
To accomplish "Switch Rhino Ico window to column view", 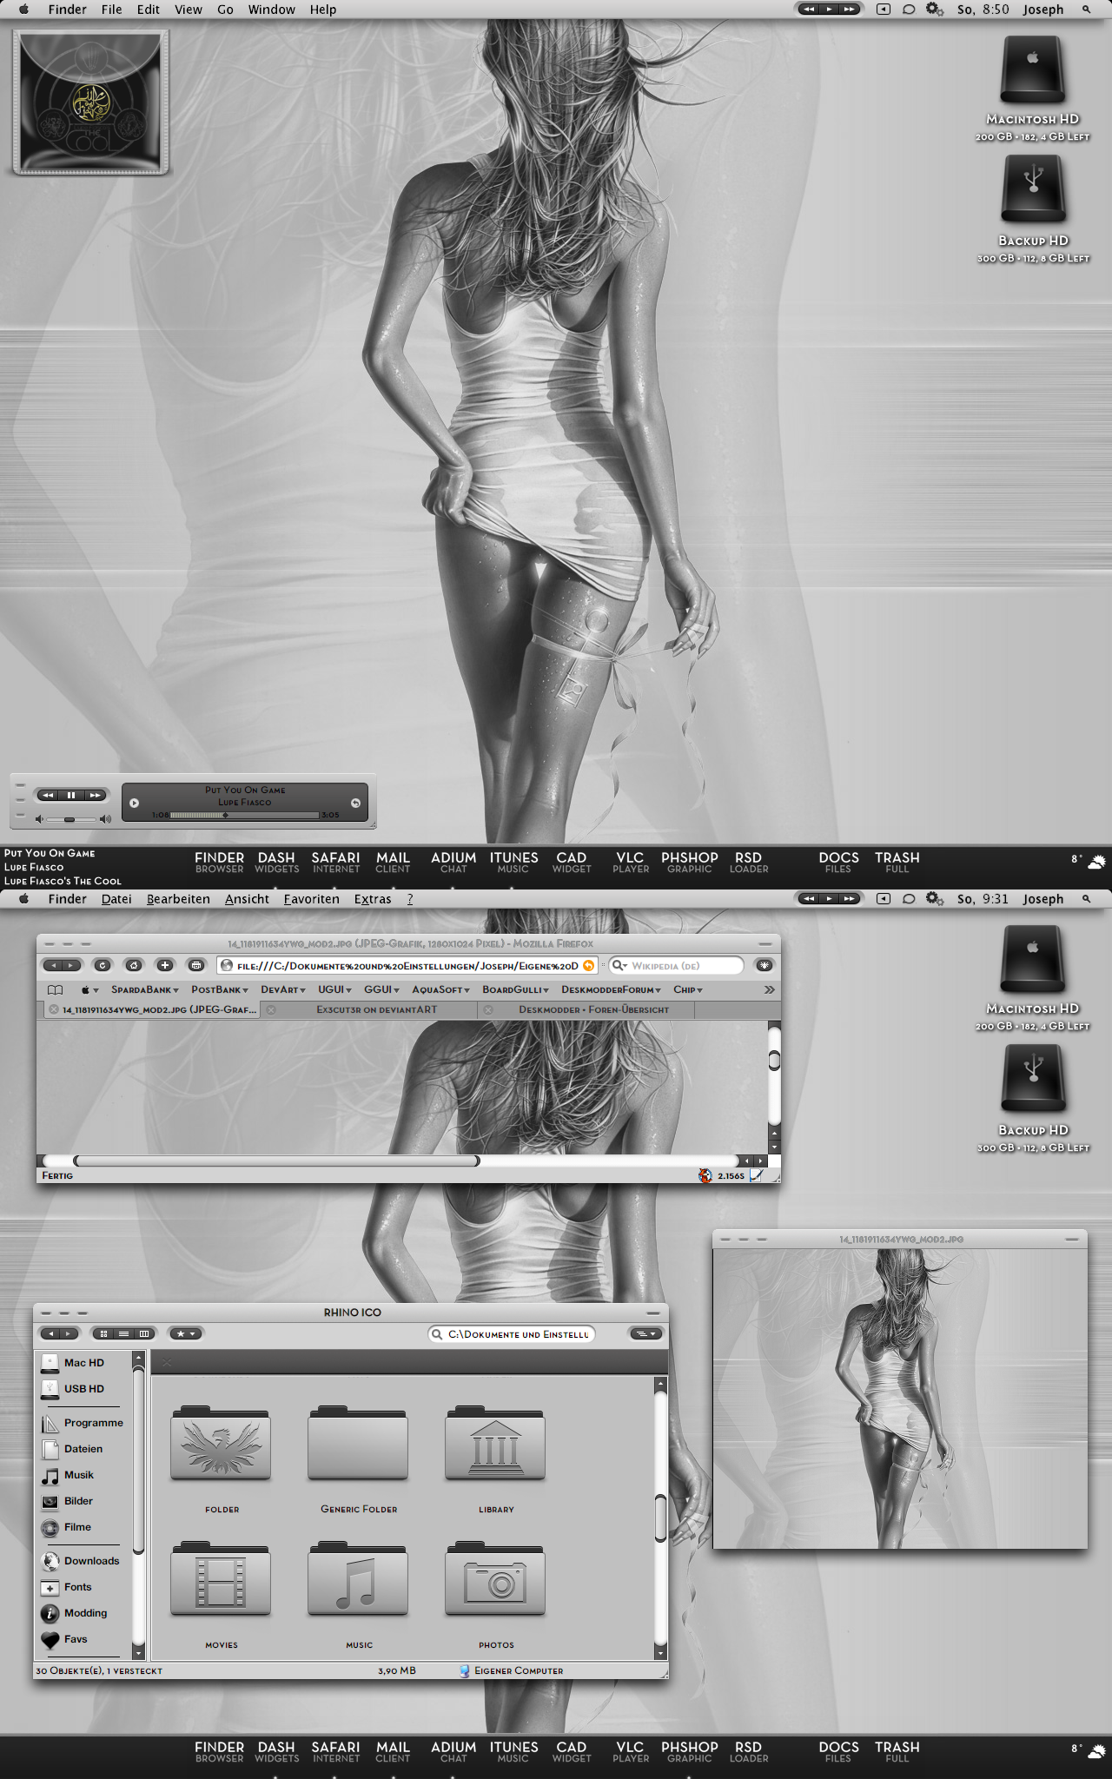I will [145, 1333].
